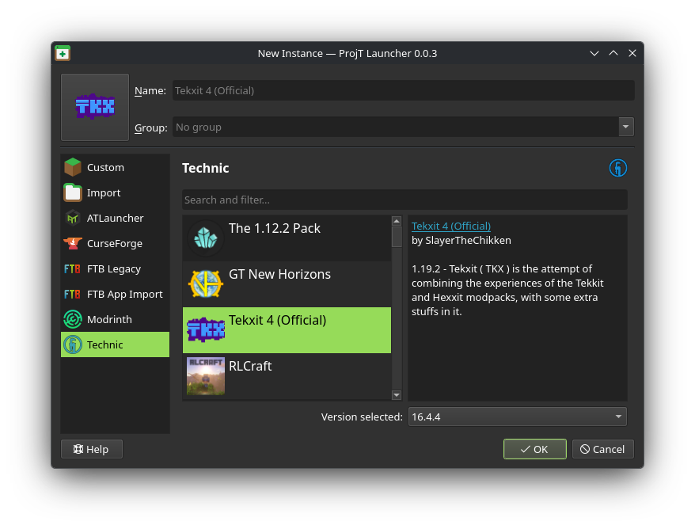Click the CurseForge flame icon
The height and width of the screenshot is (529, 695).
(72, 243)
